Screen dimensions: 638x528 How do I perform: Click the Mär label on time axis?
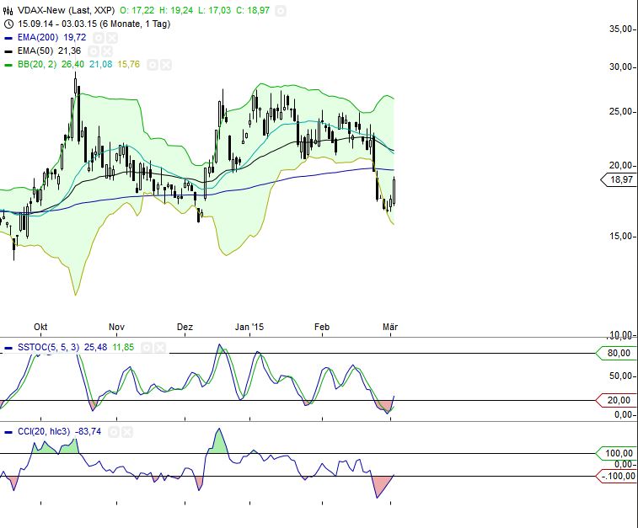click(390, 327)
